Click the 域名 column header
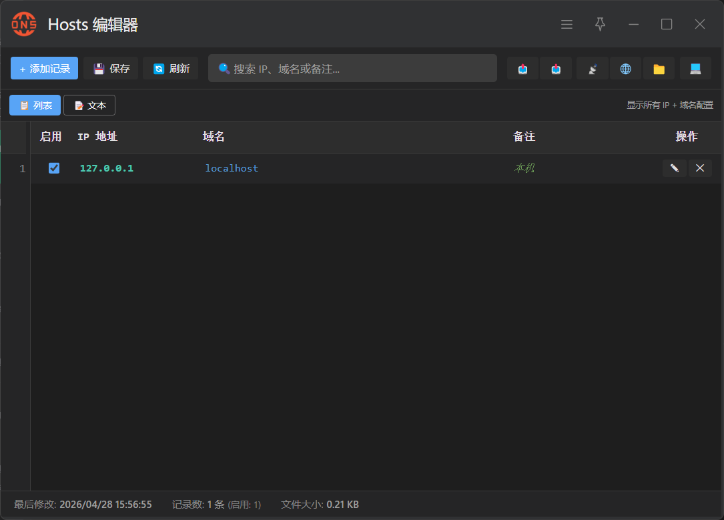The image size is (724, 520). [214, 137]
